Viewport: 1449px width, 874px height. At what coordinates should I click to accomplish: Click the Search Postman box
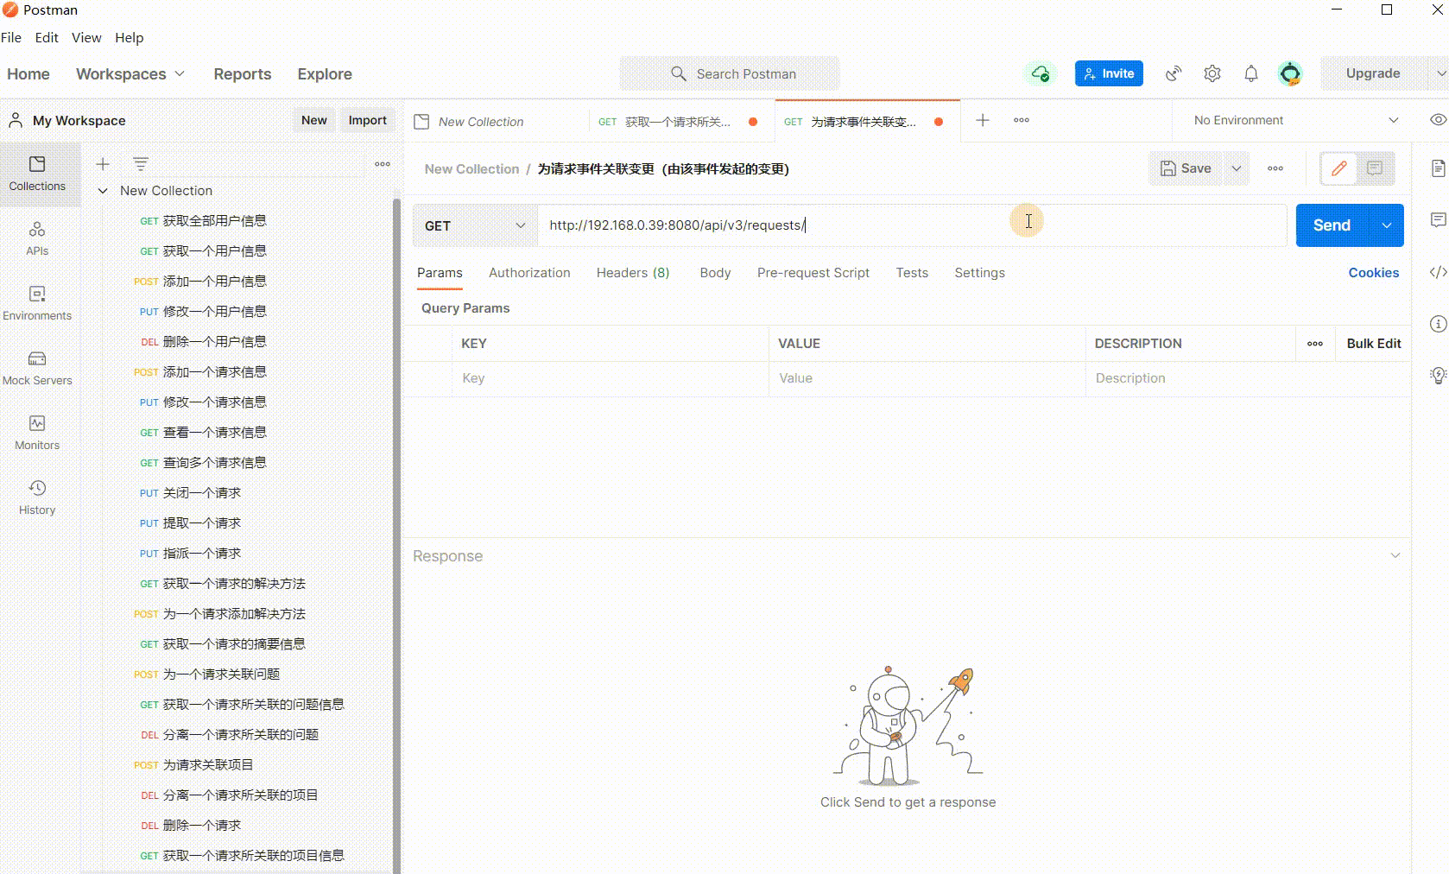coord(730,73)
